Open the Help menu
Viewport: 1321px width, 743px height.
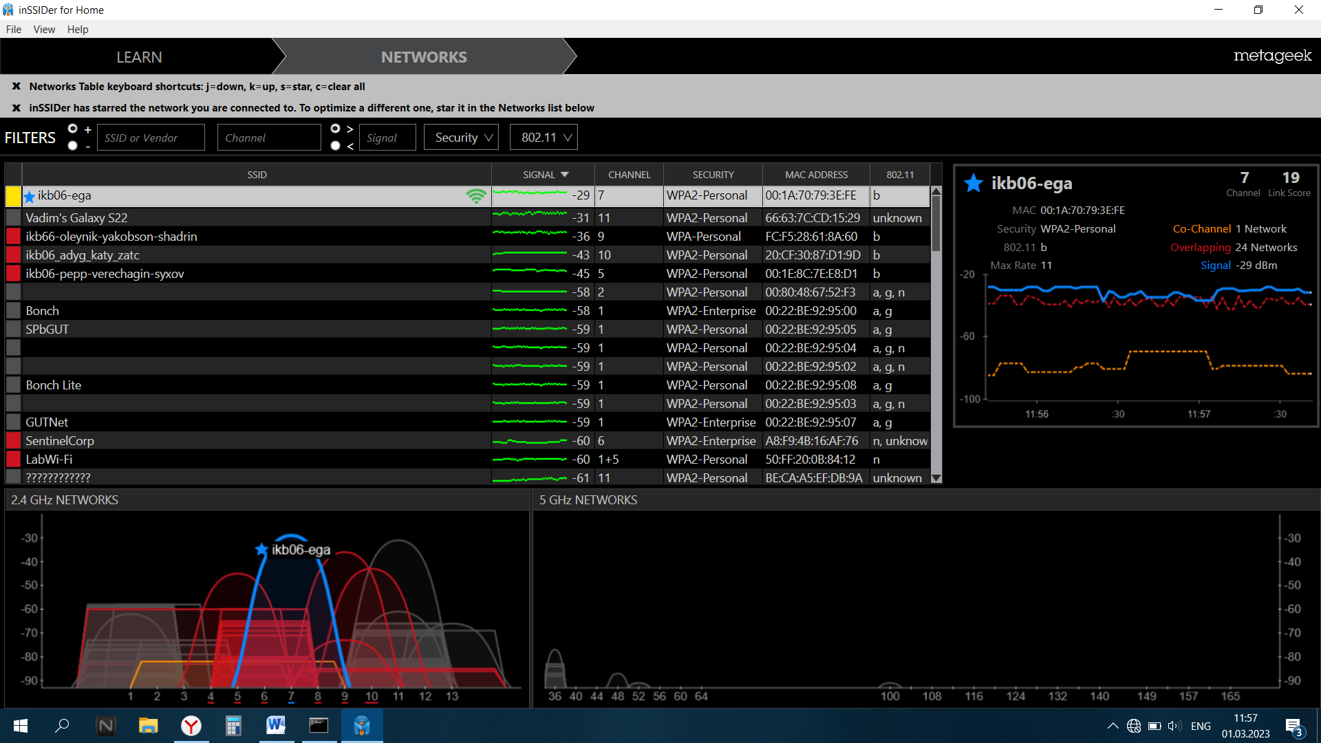[x=78, y=30]
